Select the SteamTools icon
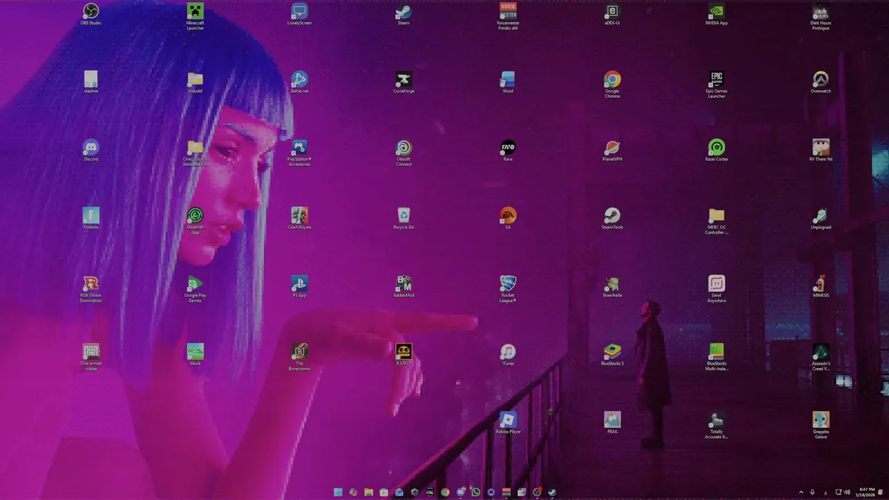Viewport: 889px width, 500px height. [x=612, y=219]
